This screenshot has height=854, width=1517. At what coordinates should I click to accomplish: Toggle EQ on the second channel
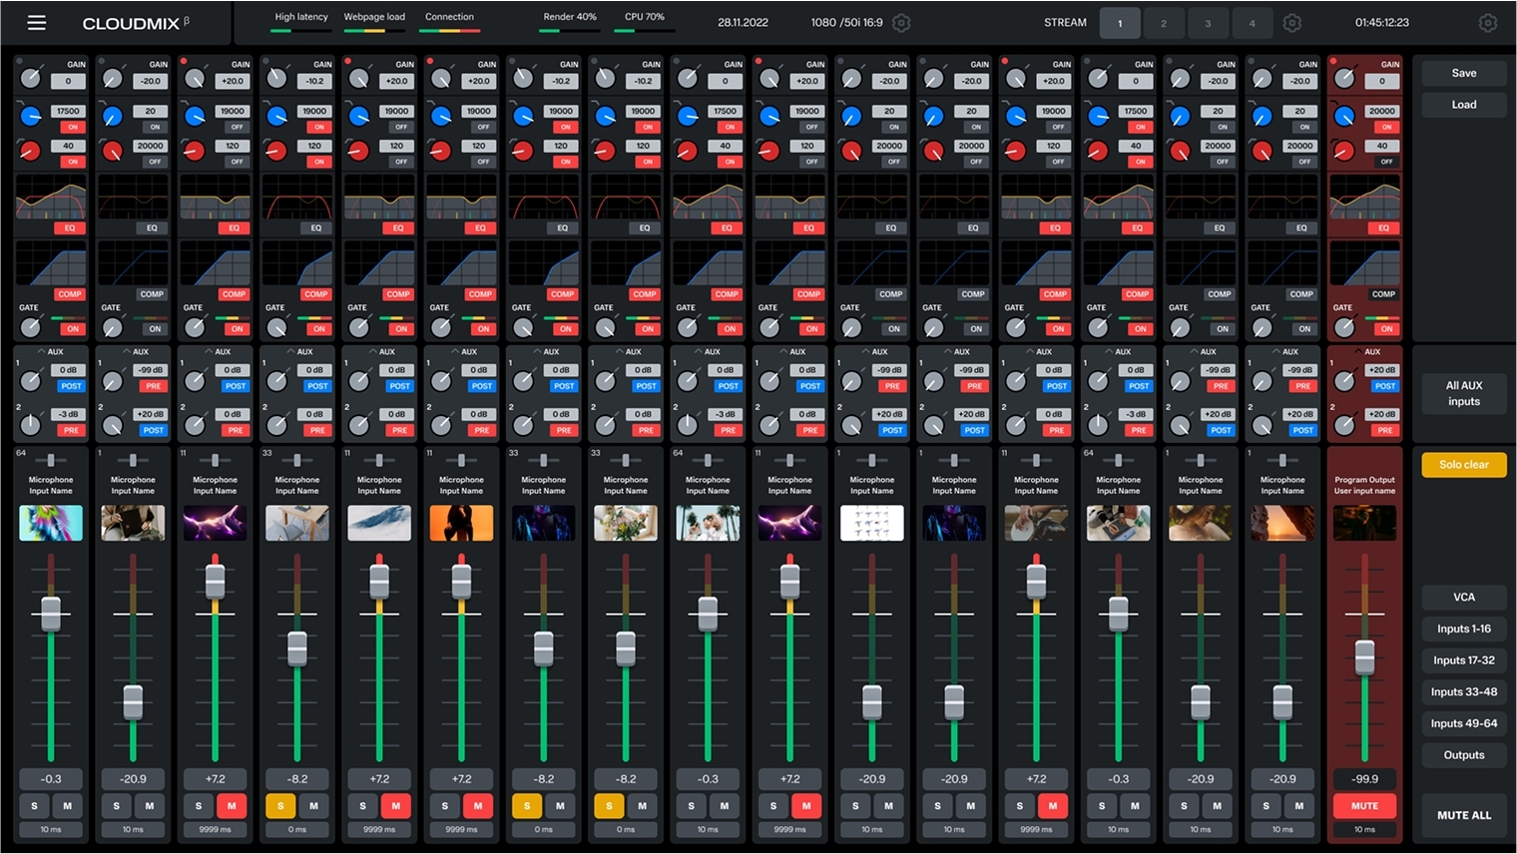point(152,227)
